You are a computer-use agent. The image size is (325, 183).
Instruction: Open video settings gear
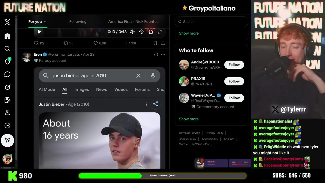coord(141,32)
